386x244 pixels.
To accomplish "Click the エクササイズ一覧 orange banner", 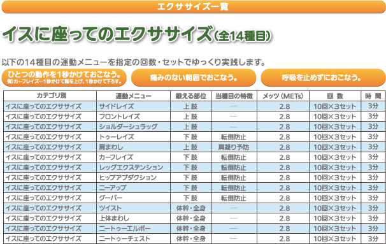I will pos(193,6).
